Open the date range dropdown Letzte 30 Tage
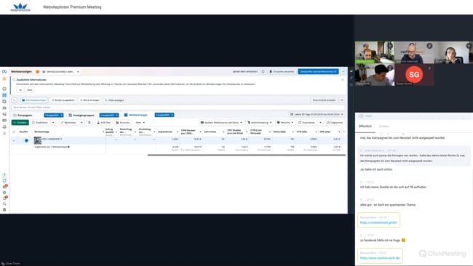Viewport: 473px width, 266px height. (x=317, y=115)
